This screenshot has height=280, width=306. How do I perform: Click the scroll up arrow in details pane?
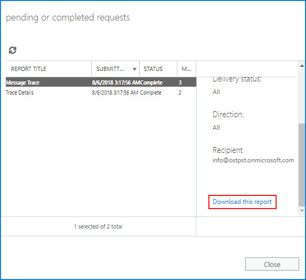tap(302, 66)
